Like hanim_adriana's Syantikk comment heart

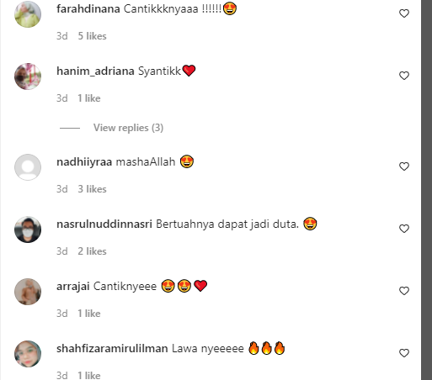[404, 76]
